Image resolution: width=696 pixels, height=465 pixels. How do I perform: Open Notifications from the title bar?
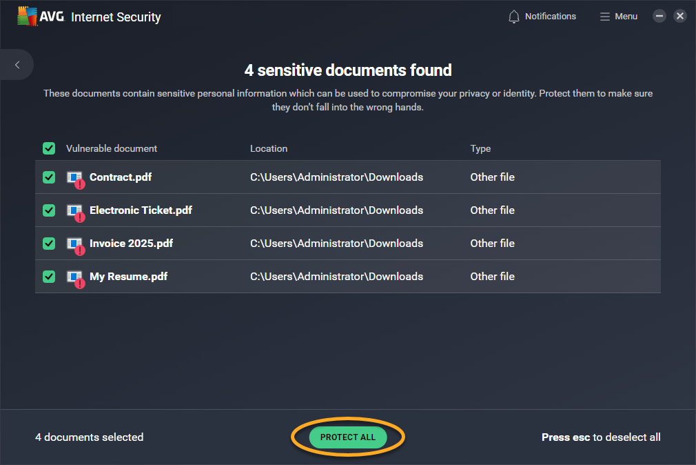point(550,17)
